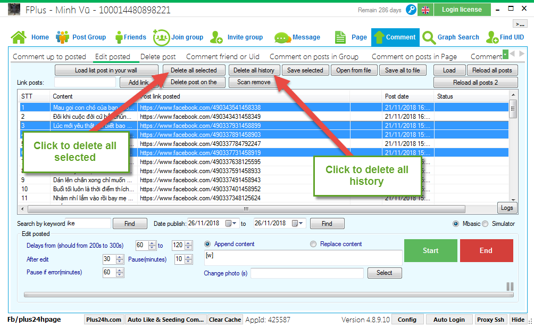Focus the Search by keyword field
The image size is (534, 326).
[x=88, y=223]
